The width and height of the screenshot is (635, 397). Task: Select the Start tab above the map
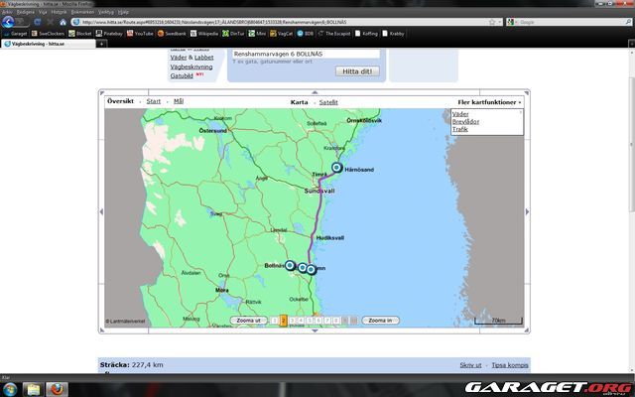click(x=153, y=101)
